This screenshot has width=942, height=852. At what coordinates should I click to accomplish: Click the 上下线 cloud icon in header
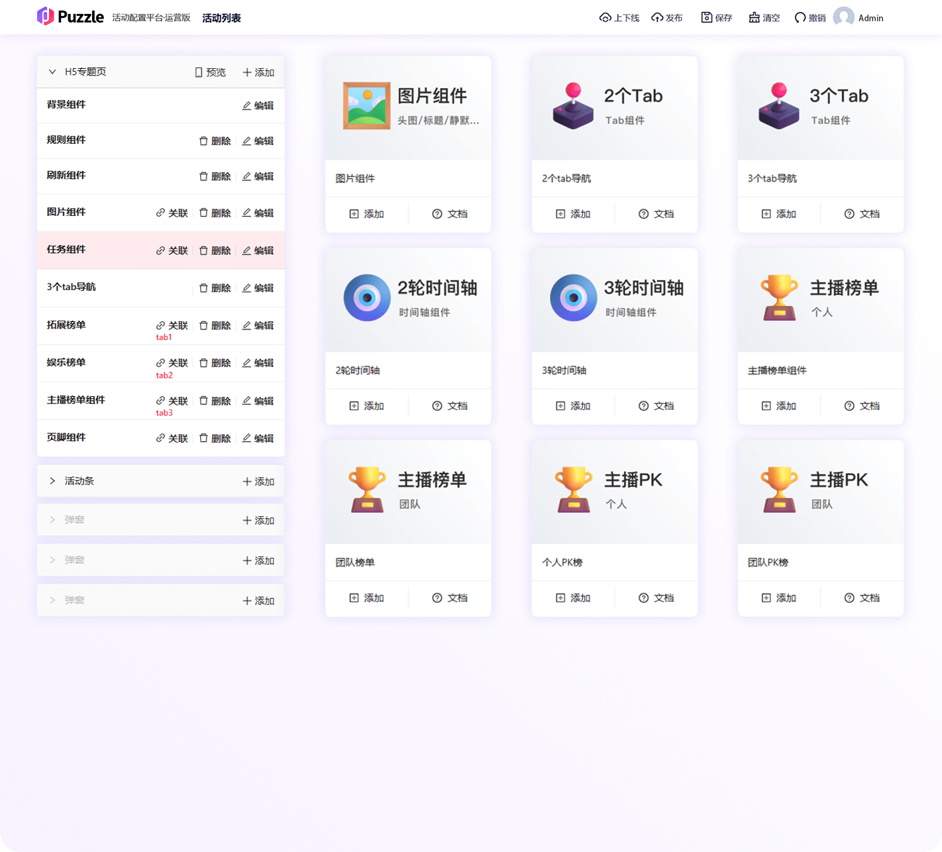605,18
